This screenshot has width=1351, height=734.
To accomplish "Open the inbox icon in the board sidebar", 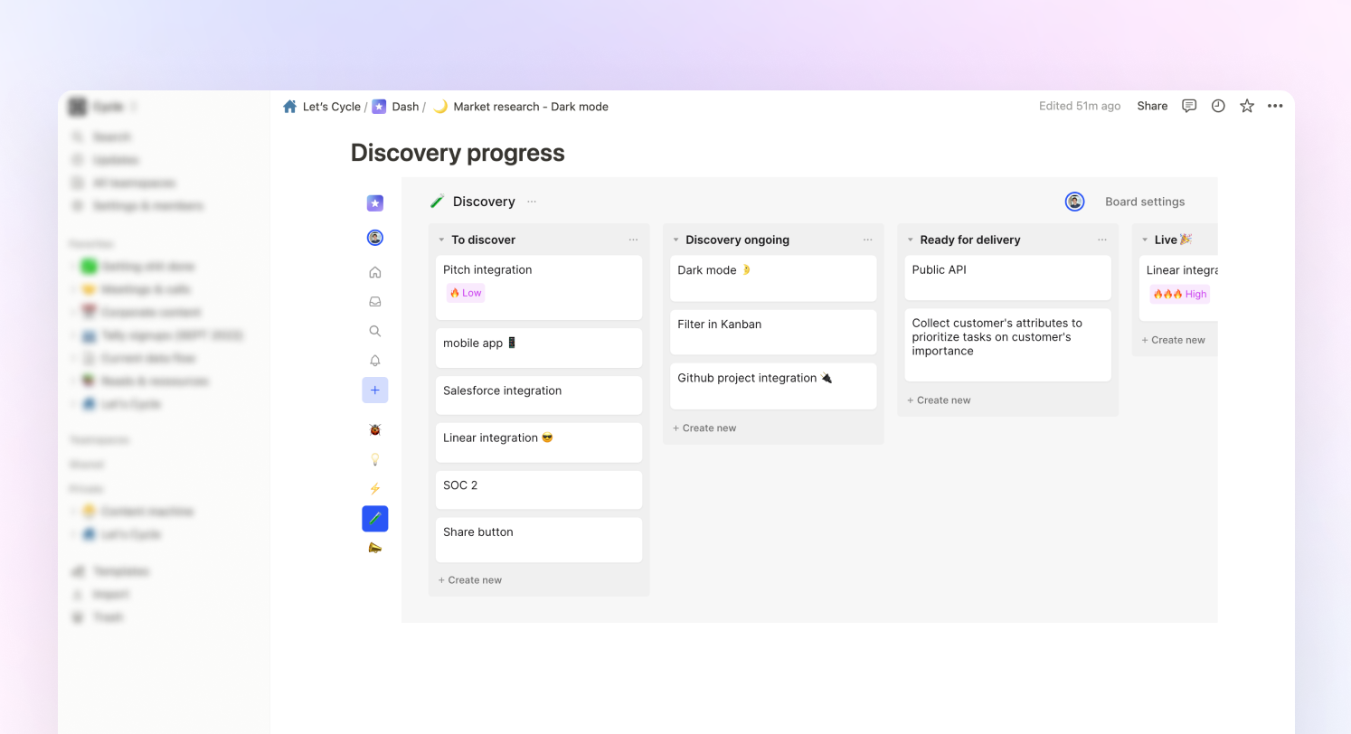I will click(375, 302).
